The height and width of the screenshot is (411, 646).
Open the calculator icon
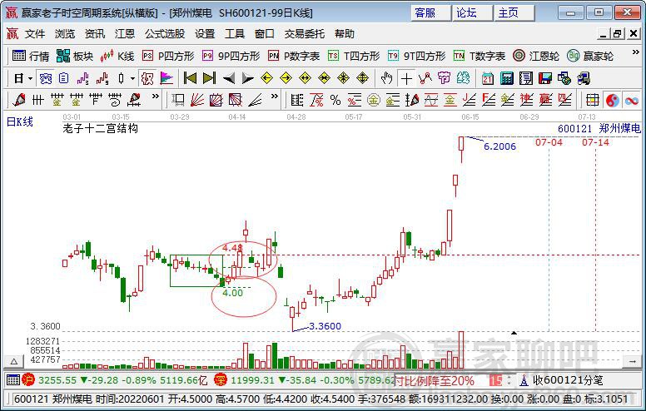507,78
